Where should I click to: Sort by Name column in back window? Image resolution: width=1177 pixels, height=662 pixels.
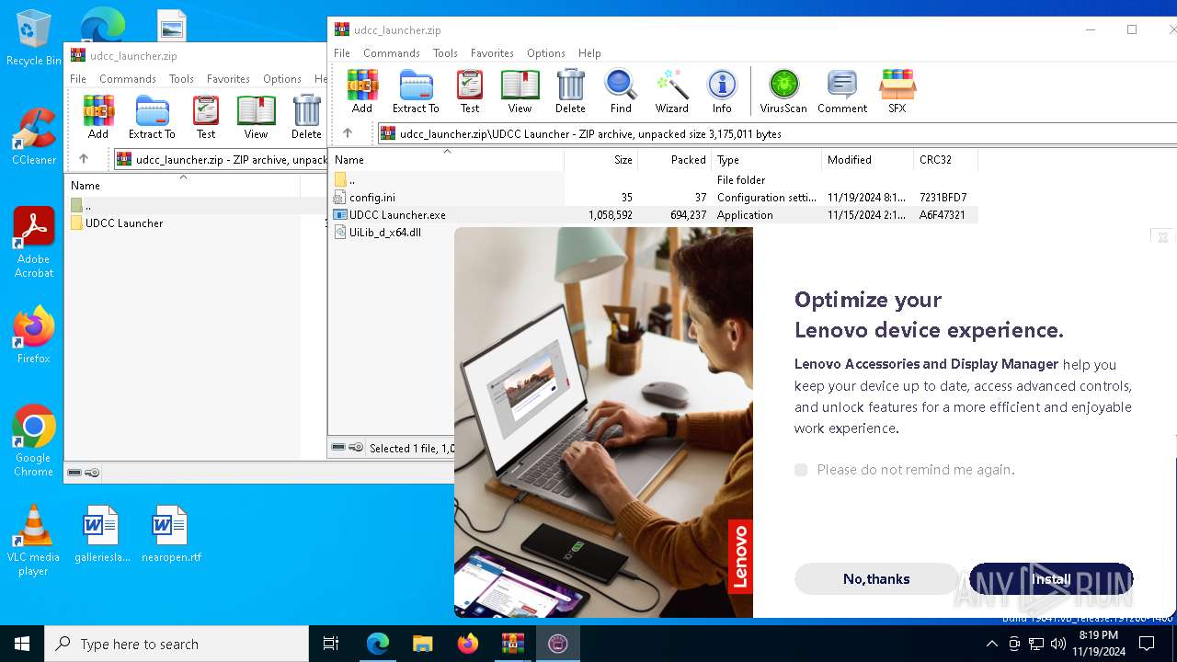point(182,185)
